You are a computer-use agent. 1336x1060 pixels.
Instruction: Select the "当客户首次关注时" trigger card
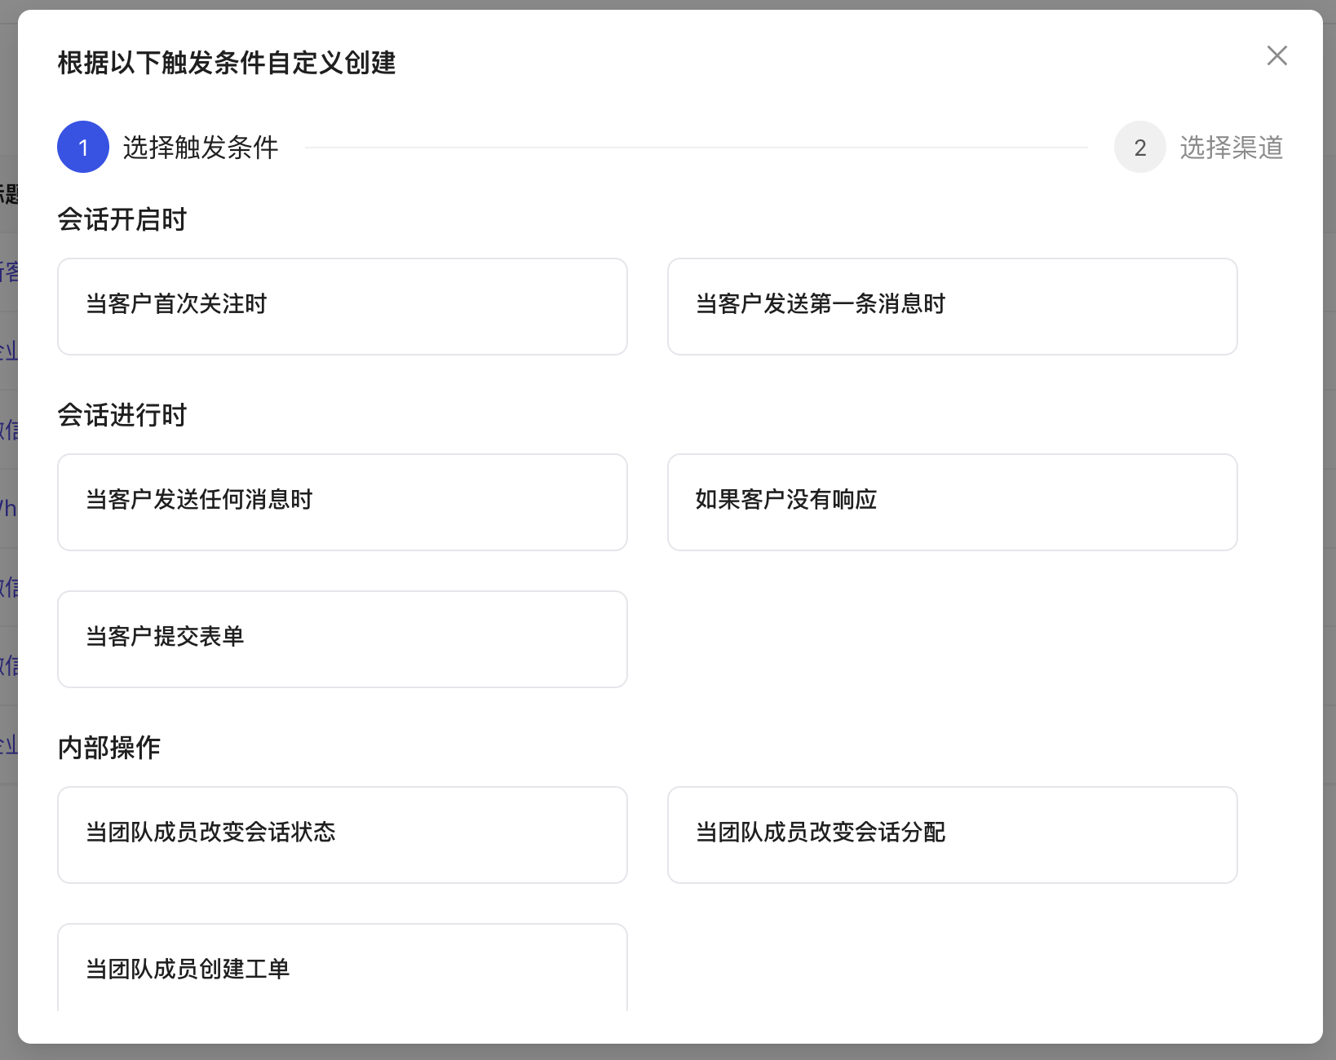[x=342, y=306]
